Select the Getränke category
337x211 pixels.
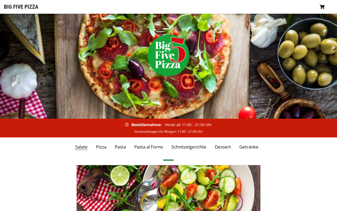249,147
